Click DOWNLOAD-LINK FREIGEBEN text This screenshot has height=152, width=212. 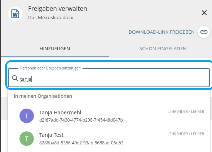[162, 32]
